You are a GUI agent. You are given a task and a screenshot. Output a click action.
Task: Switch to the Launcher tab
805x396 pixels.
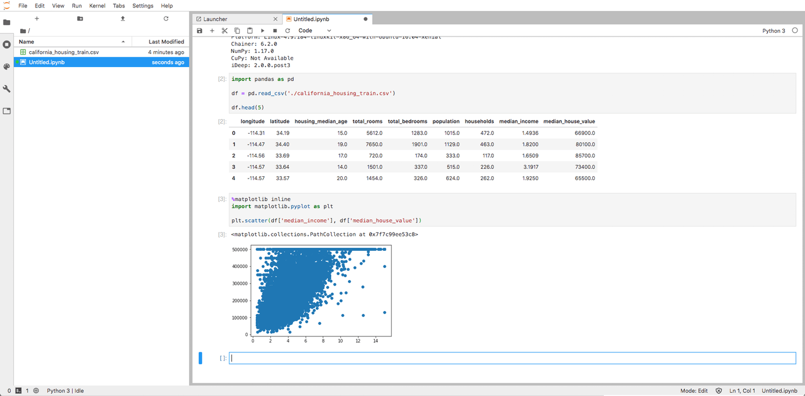tap(216, 19)
